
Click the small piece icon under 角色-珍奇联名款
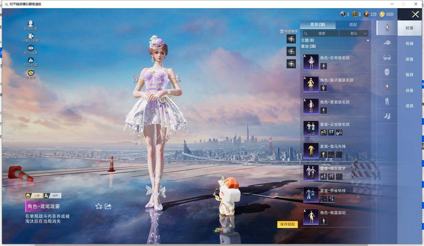coord(324,66)
